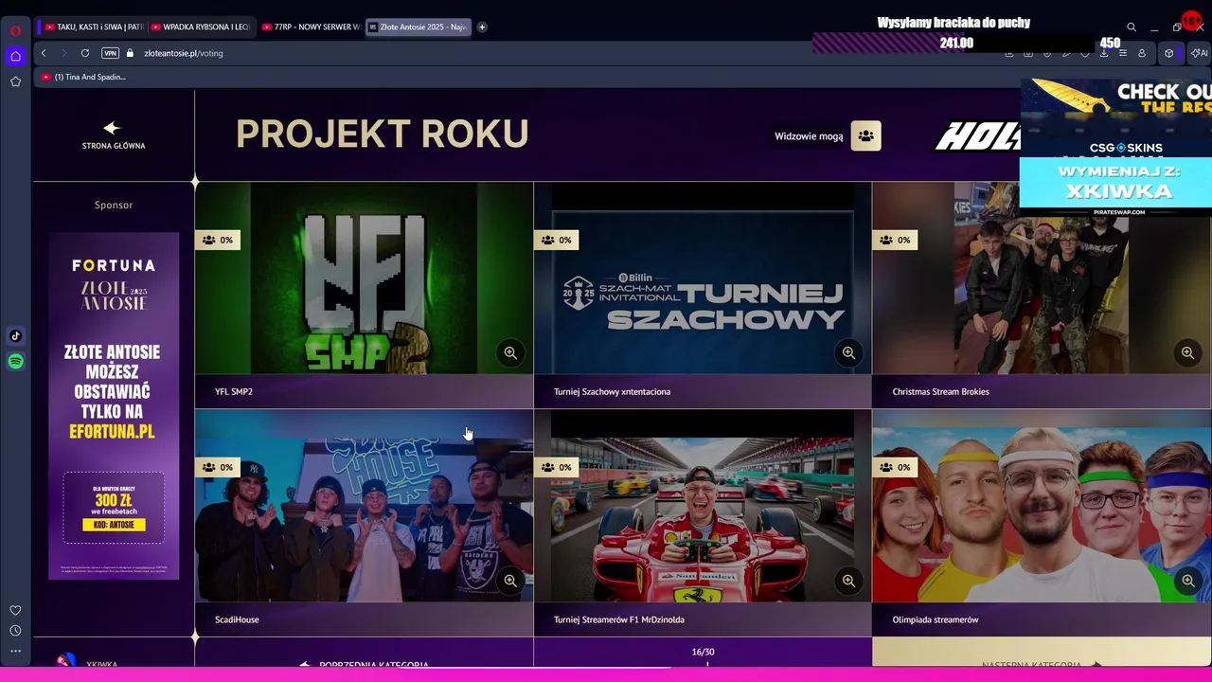Open the tab search magnifier
The height and width of the screenshot is (682, 1212).
point(1132,27)
